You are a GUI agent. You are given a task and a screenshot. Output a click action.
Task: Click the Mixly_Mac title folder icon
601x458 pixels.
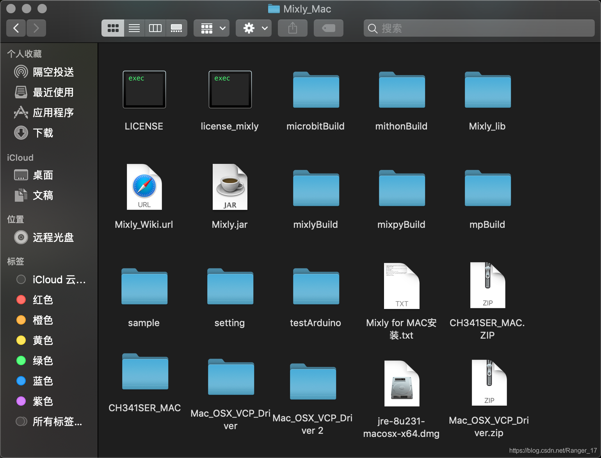pos(274,9)
